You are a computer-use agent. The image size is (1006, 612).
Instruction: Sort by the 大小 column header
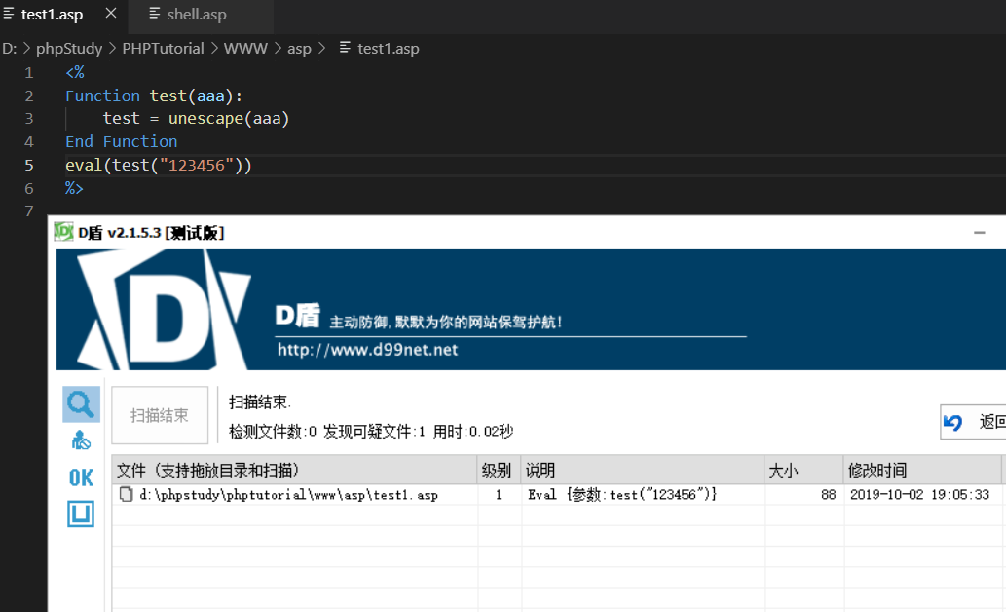click(803, 470)
